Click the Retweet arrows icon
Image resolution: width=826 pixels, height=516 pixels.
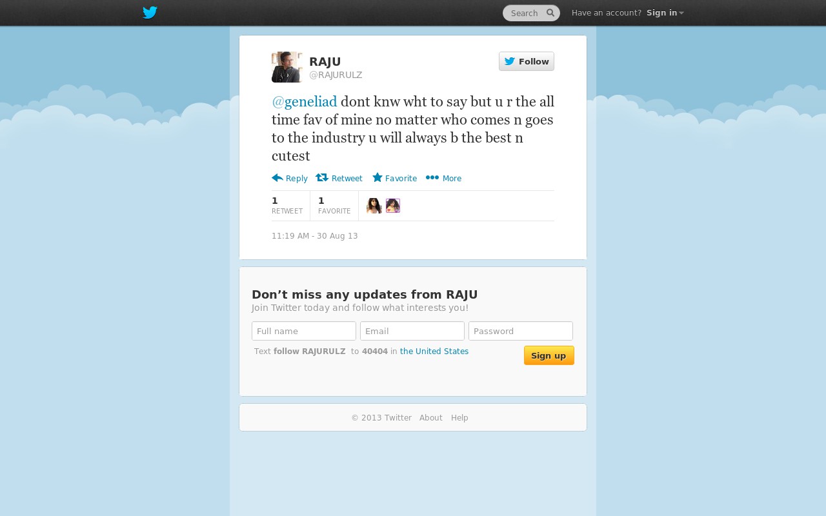[x=322, y=178]
